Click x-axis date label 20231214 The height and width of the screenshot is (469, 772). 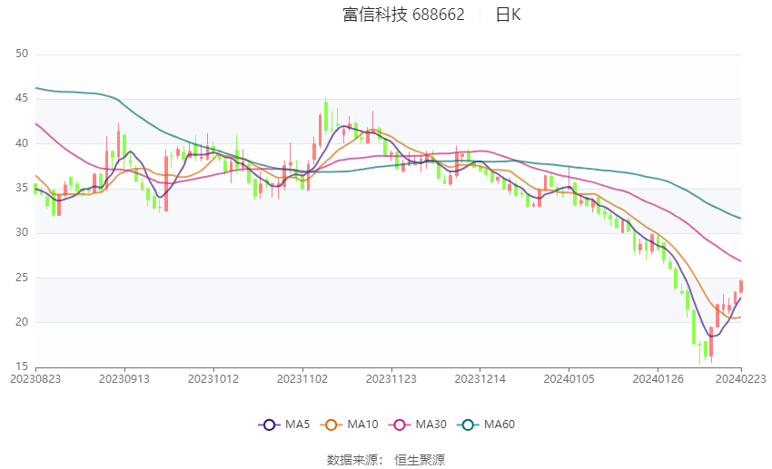(x=480, y=379)
